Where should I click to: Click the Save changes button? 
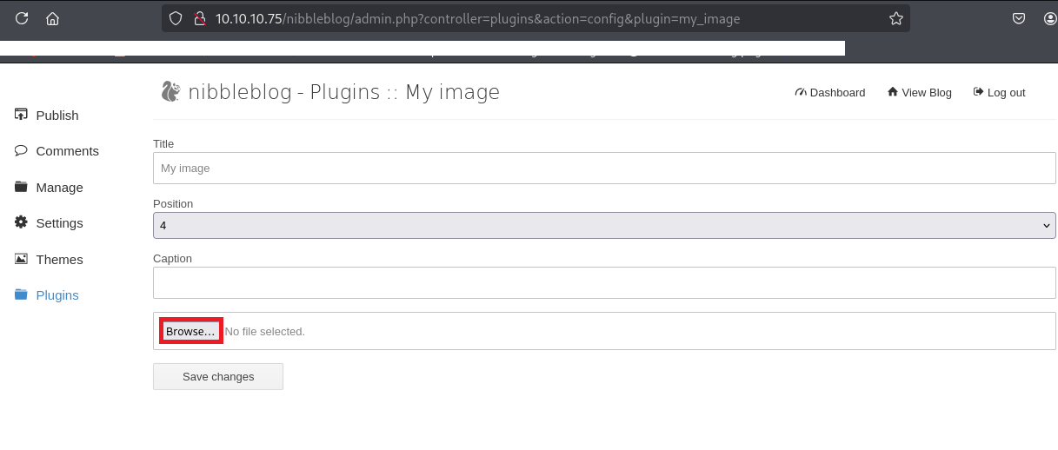[x=218, y=377]
